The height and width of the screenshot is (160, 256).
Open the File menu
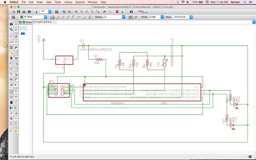click(23, 2)
